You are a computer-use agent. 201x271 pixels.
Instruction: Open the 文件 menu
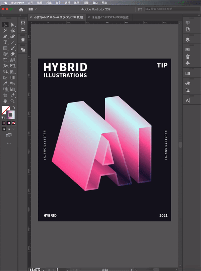coord(30,3)
